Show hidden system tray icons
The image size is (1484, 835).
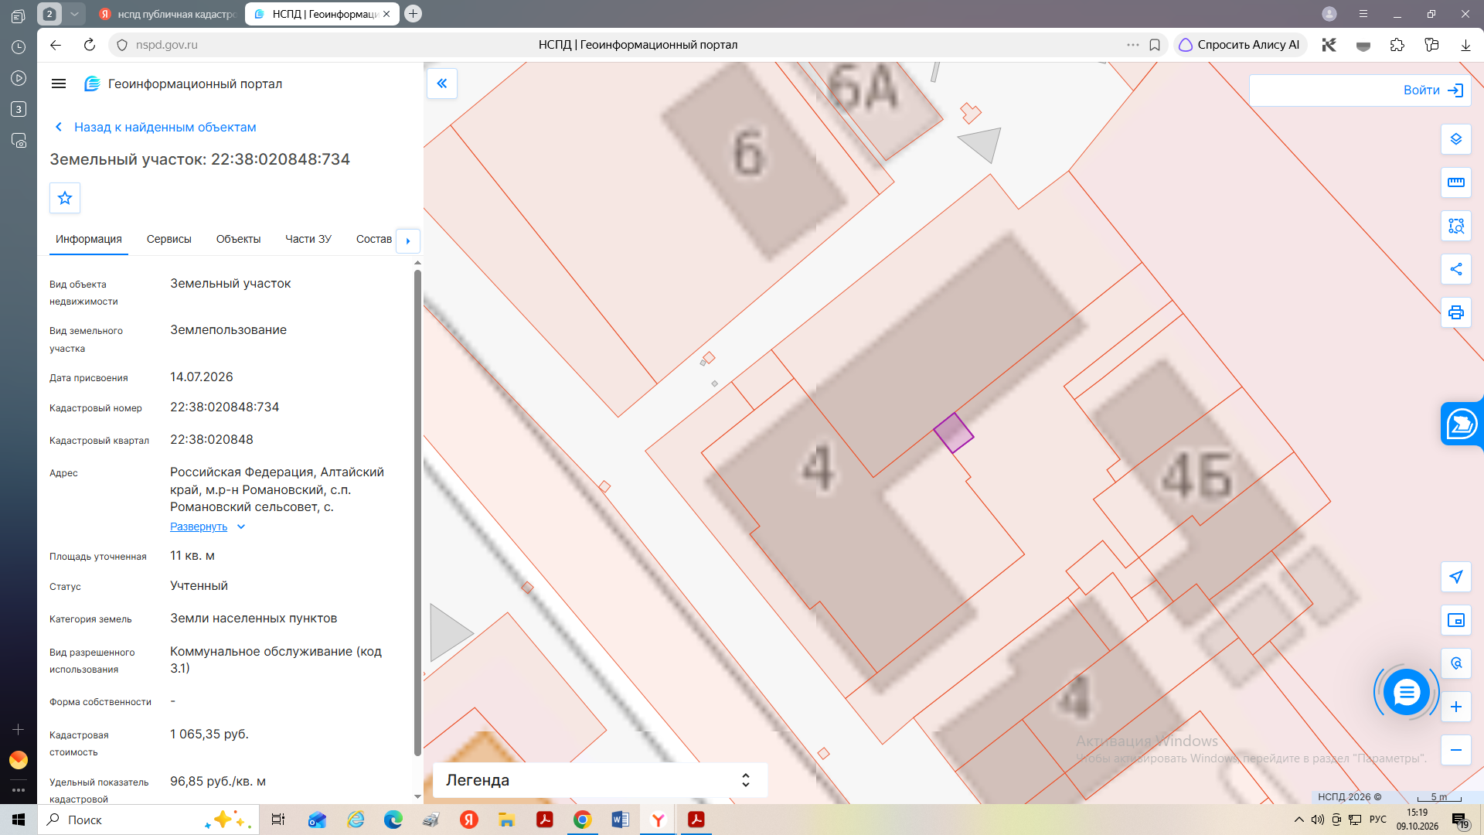click(x=1299, y=820)
